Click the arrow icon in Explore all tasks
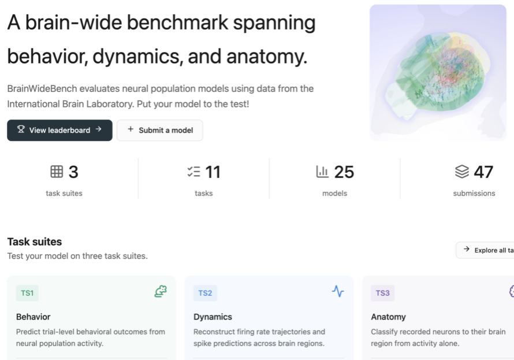Image resolution: width=514 pixels, height=360 pixels. (467, 249)
